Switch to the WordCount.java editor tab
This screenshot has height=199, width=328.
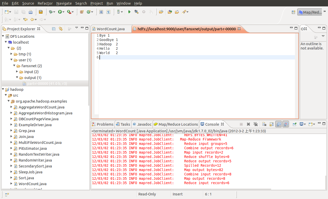(x=111, y=29)
